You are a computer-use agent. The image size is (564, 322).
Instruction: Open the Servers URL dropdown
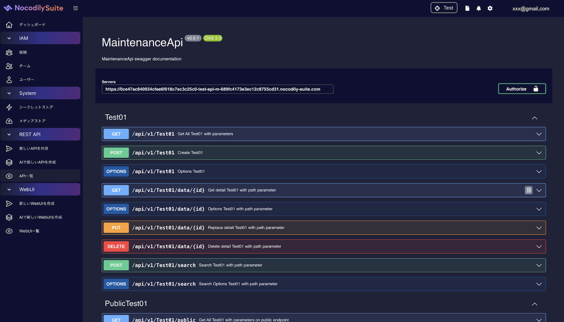tap(218, 89)
